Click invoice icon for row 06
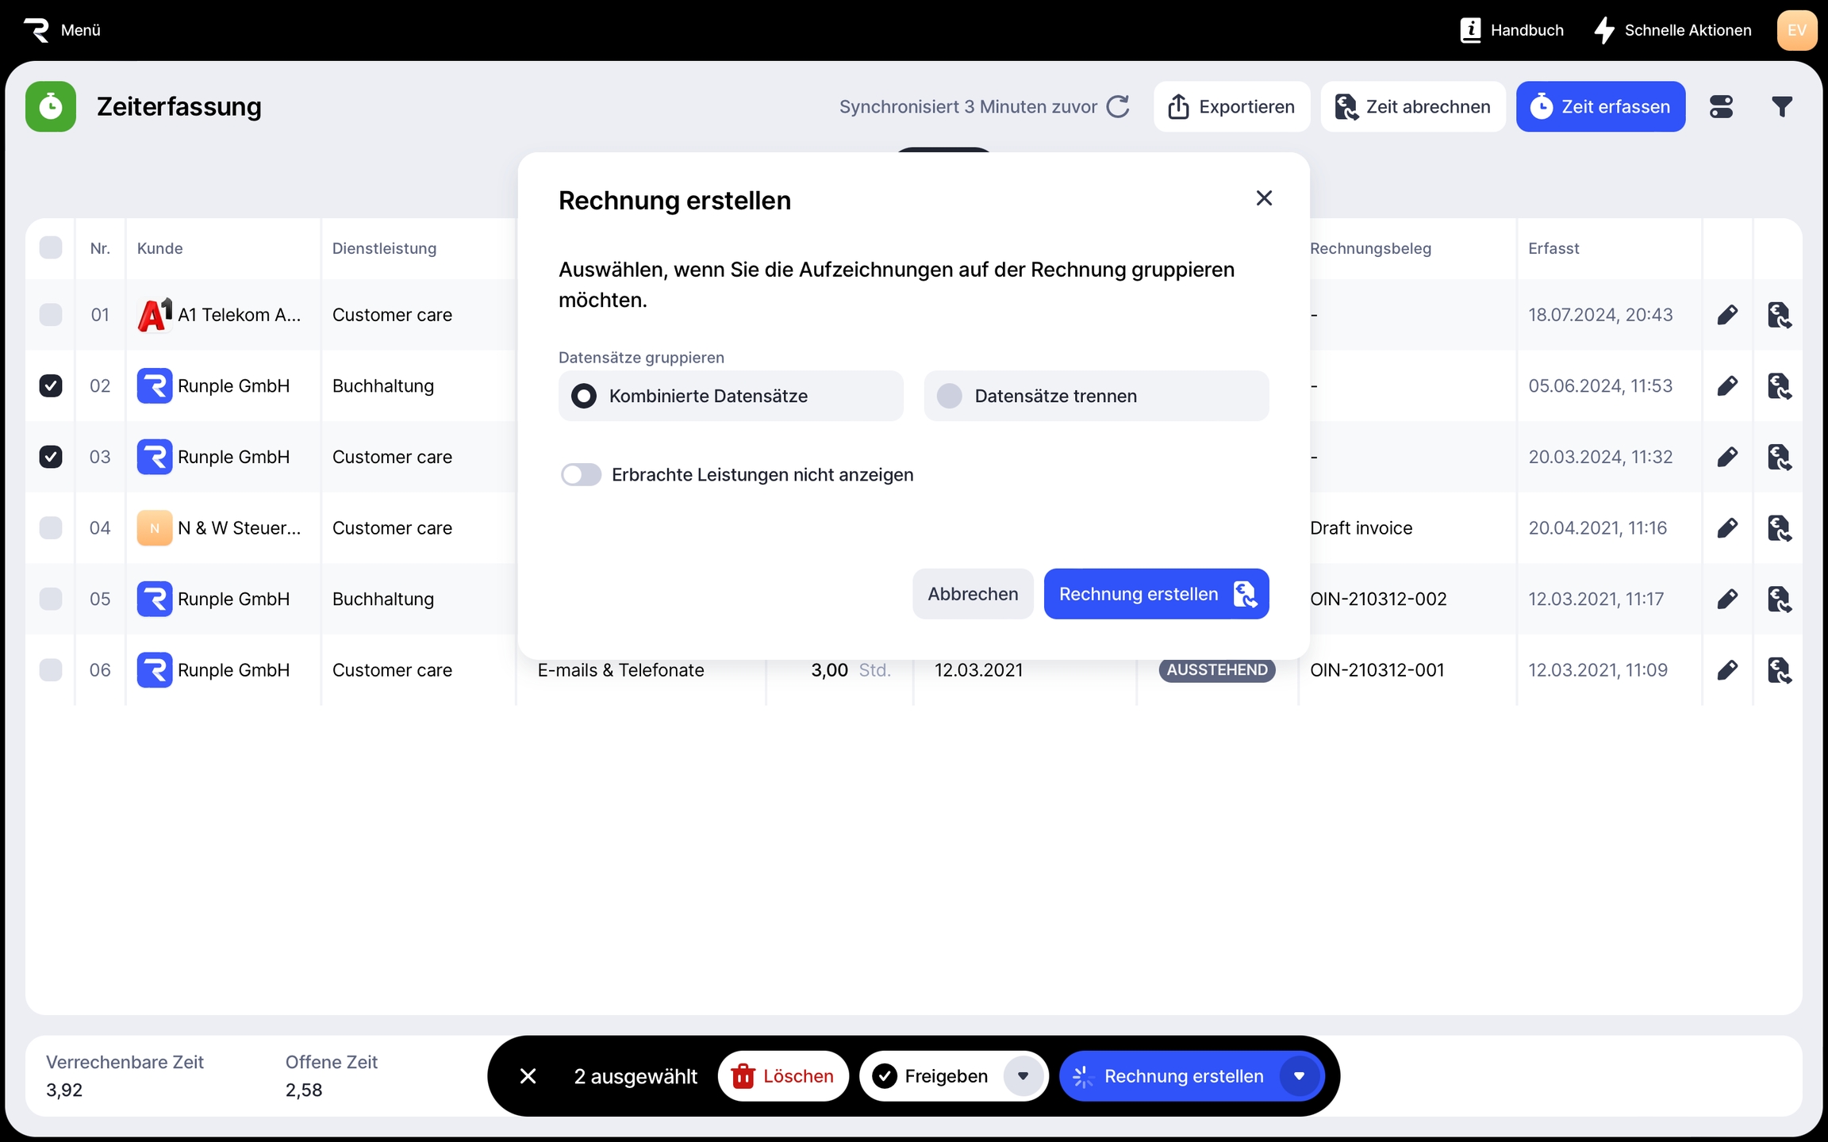This screenshot has height=1142, width=1828. 1779,670
